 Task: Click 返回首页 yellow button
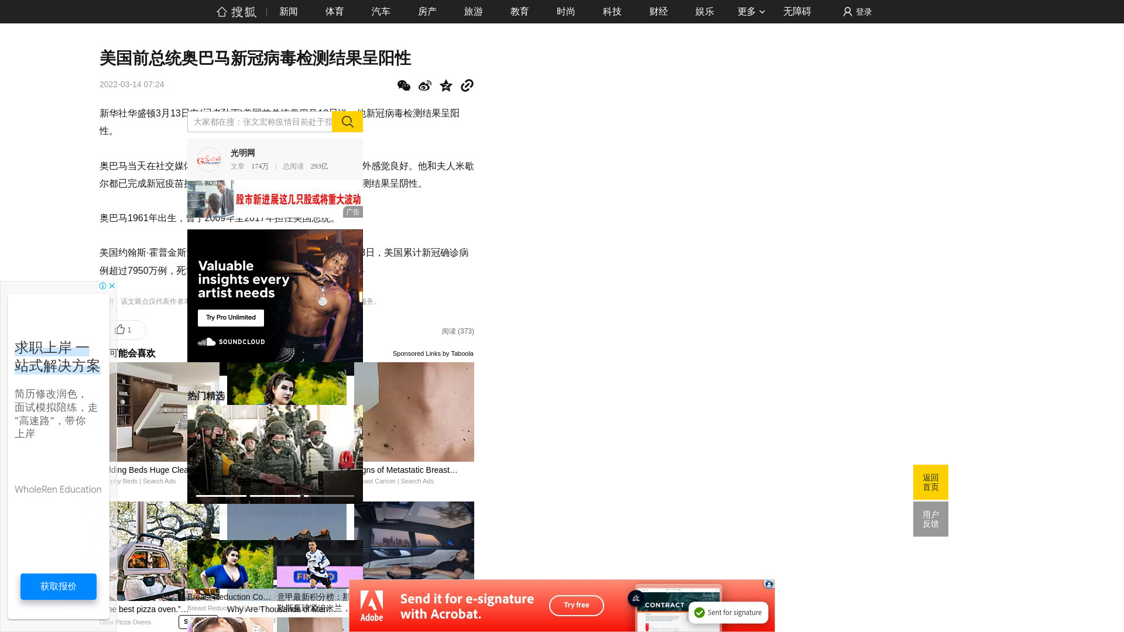[931, 482]
